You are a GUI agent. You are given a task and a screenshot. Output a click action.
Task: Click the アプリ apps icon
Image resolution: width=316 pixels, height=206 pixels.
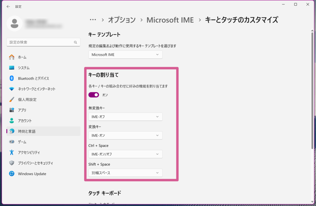click(12, 110)
